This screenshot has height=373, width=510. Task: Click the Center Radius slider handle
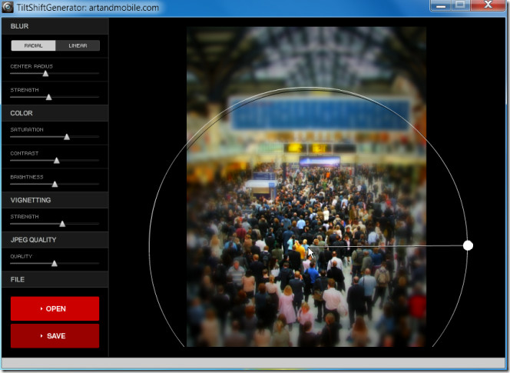[x=45, y=74]
